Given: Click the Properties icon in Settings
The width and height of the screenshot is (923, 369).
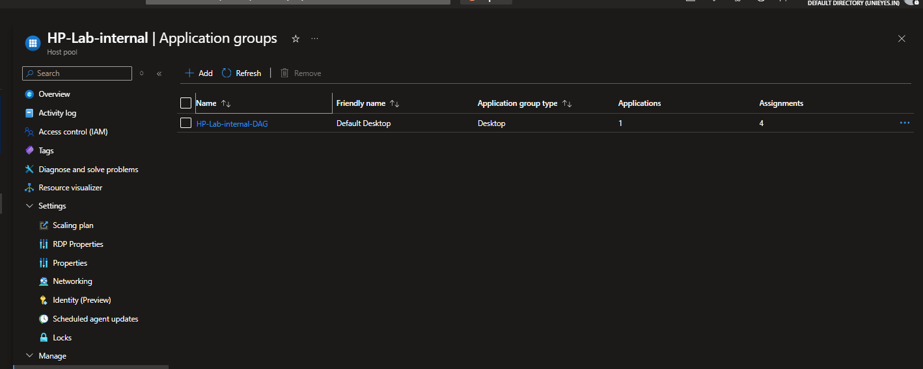Looking at the screenshot, I should click(x=44, y=263).
